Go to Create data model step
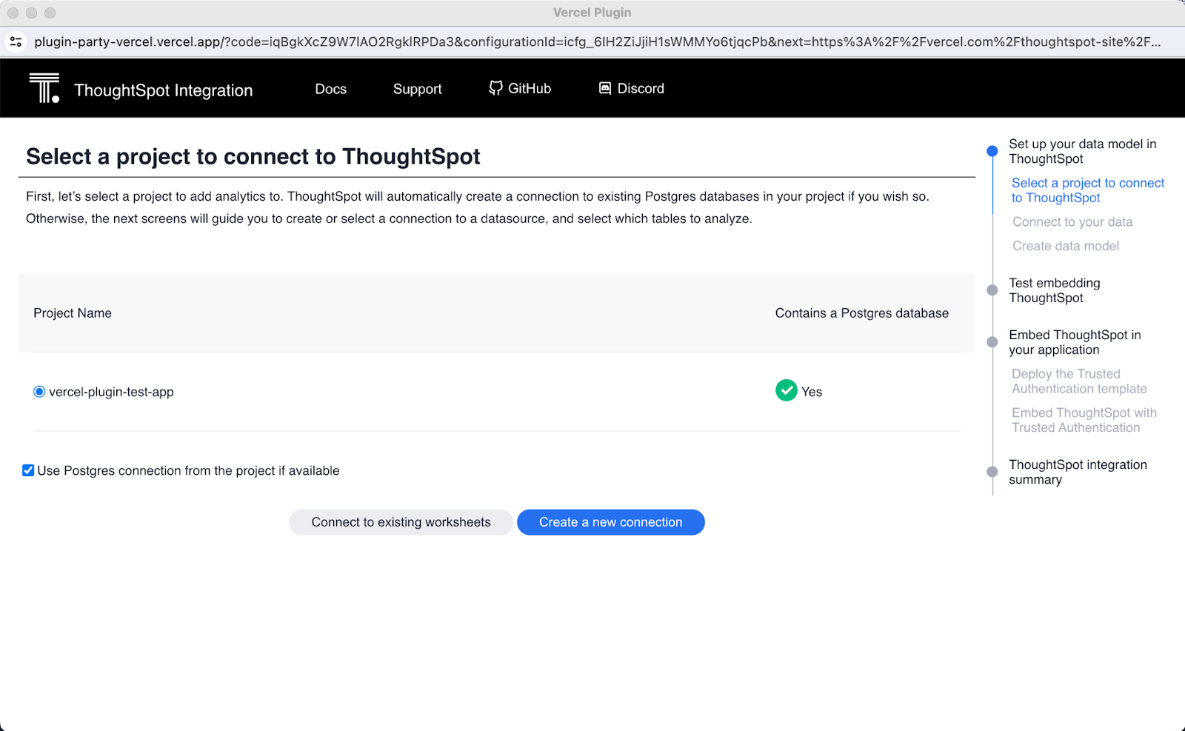The width and height of the screenshot is (1185, 731). pos(1066,246)
